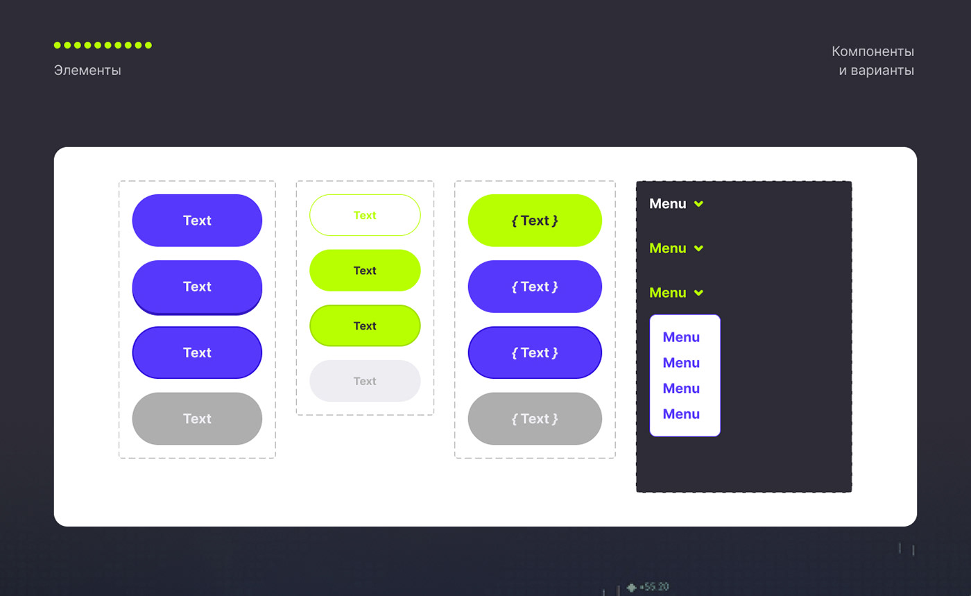Select the first Menu item in dropdown list
The height and width of the screenshot is (596, 971).
tap(681, 337)
